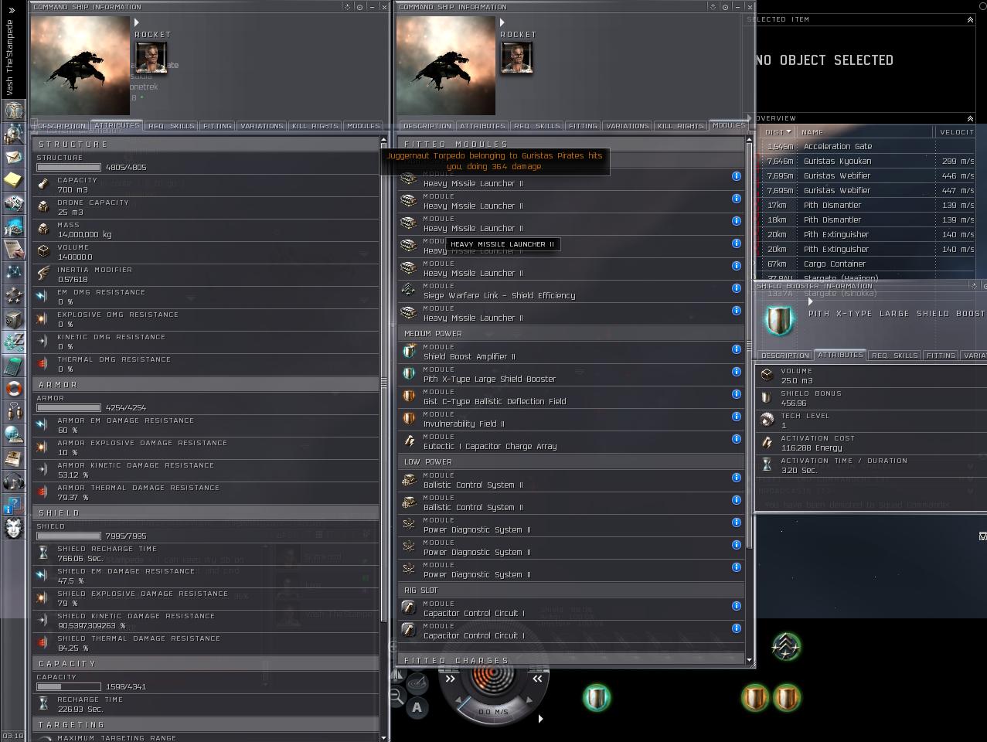Show info for Invulnerability Field II module
Image resolution: width=987 pixels, height=742 pixels.
(x=737, y=417)
